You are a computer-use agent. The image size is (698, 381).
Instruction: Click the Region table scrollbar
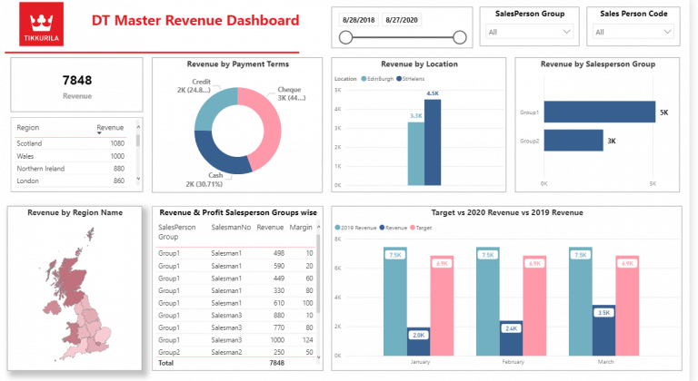[x=138, y=141]
